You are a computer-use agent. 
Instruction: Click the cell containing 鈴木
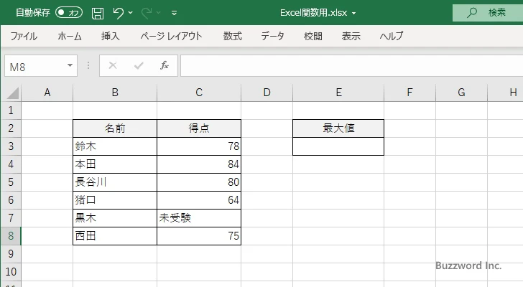click(x=115, y=146)
